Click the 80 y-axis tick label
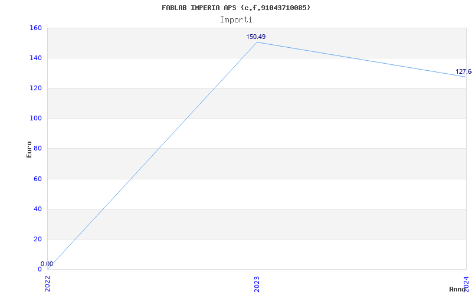Viewport: 472px width, 295px height. point(37,149)
